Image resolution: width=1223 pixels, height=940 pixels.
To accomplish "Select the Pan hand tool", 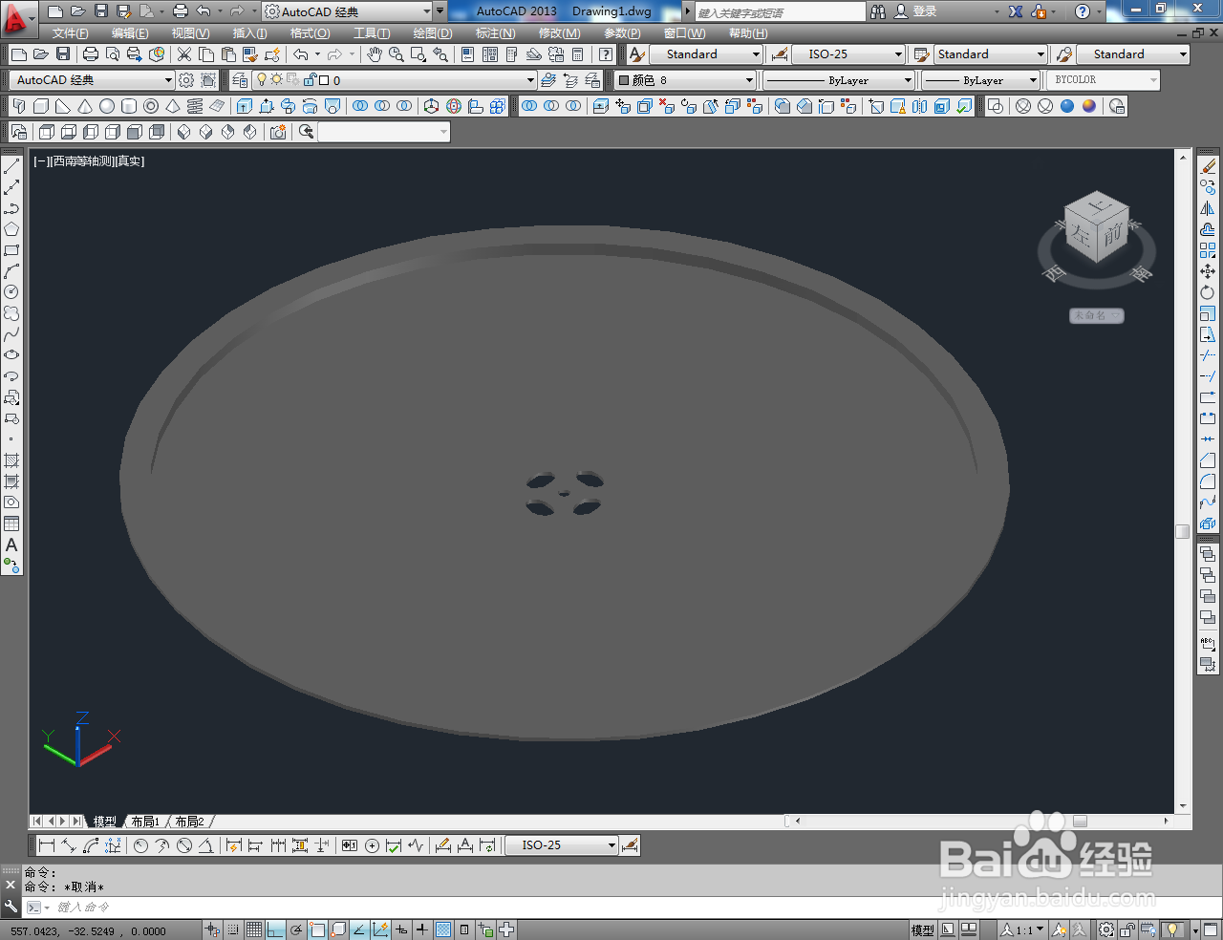I will tap(375, 54).
